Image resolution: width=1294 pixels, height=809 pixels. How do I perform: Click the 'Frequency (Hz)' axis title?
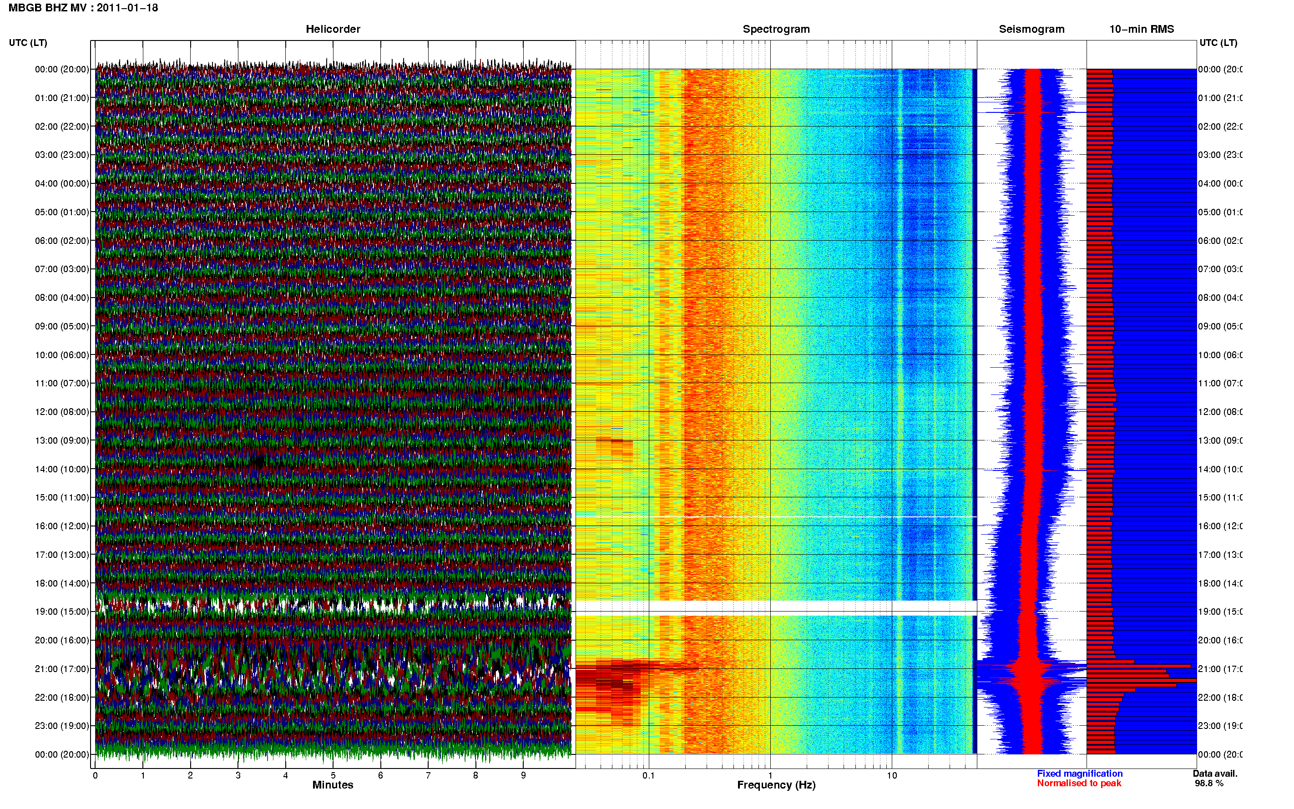click(776, 785)
